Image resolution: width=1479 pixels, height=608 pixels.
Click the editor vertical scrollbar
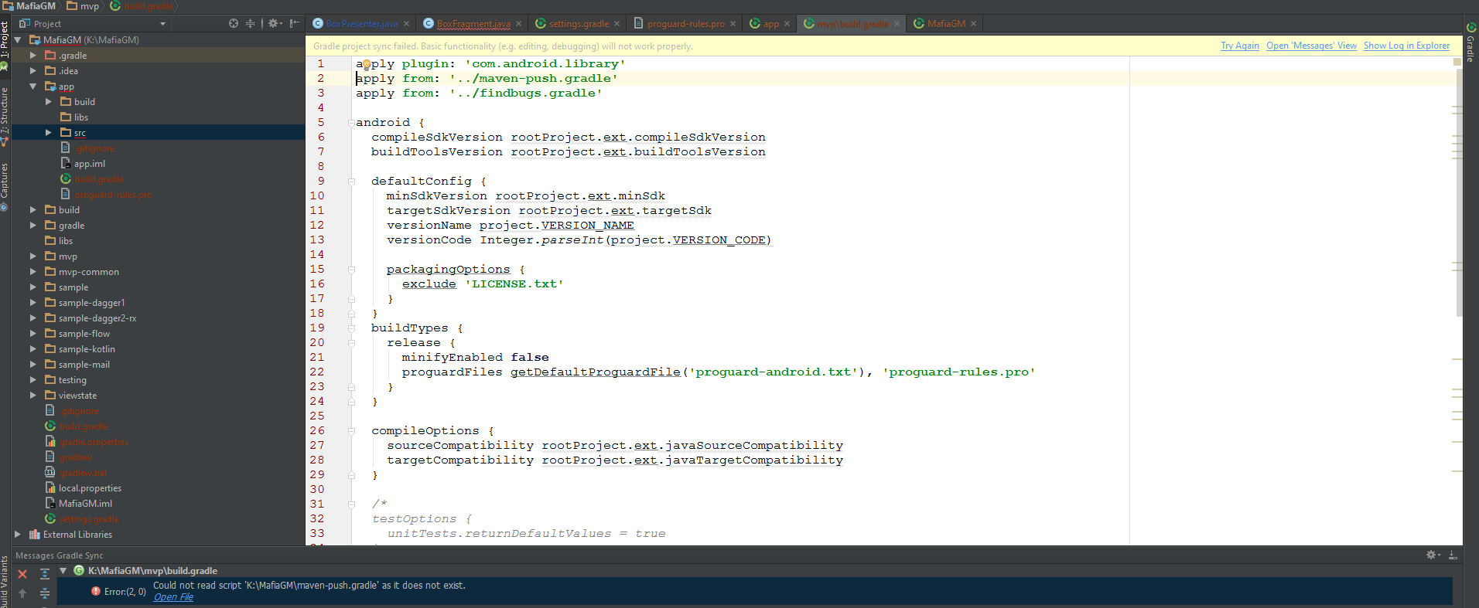1459,193
